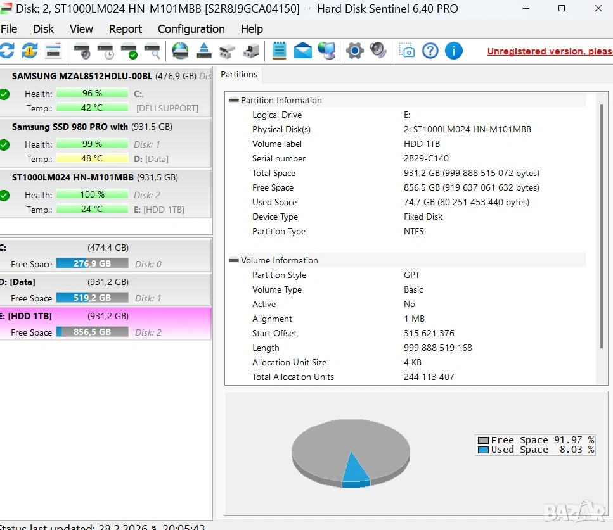Screen dimensions: 613x530
Task: Open the Report menu
Action: (x=126, y=29)
